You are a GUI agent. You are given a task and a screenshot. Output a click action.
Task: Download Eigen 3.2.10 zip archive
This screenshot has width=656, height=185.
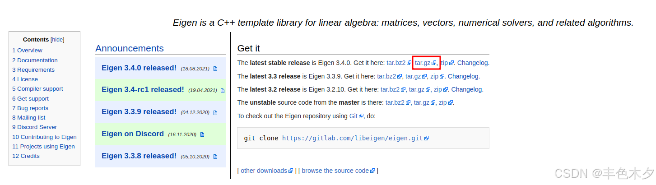tap(437, 89)
